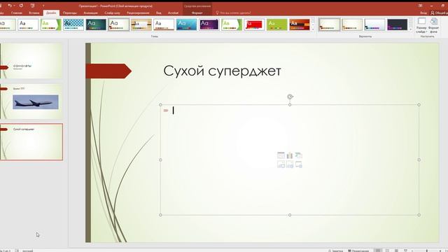Click the zoom slider handle in status bar
The height and width of the screenshot is (252, 448).
(427, 251)
